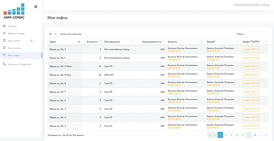Open График ТО/ПТО for Юрша ул, 64, 8
The image size is (274, 141).
pyautogui.click(x=251, y=83)
